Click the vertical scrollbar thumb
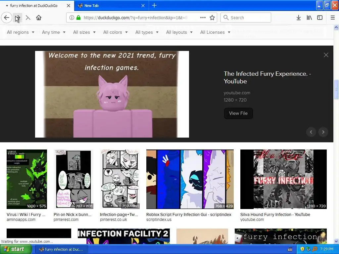The height and width of the screenshot is (254, 339). click(x=336, y=89)
